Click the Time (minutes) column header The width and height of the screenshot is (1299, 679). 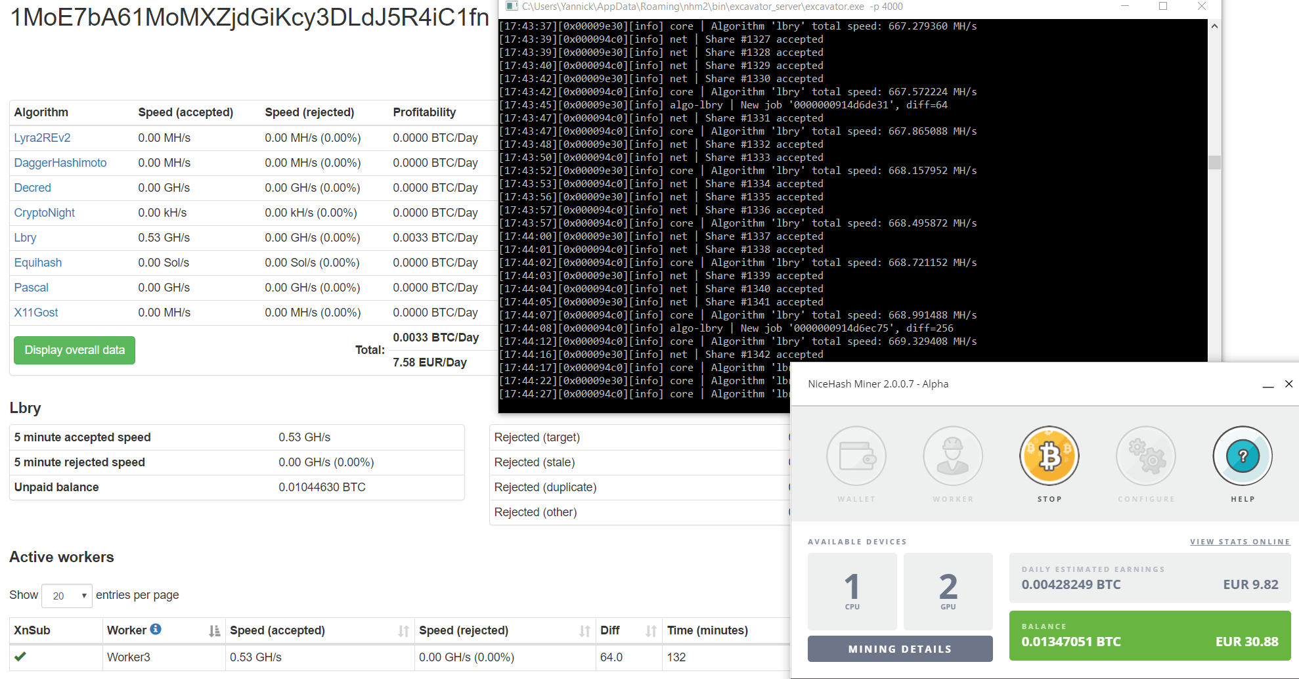pos(707,630)
